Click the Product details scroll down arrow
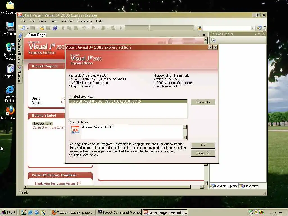Image resolution: width=288 pixels, height=216 pixels. coord(185,137)
